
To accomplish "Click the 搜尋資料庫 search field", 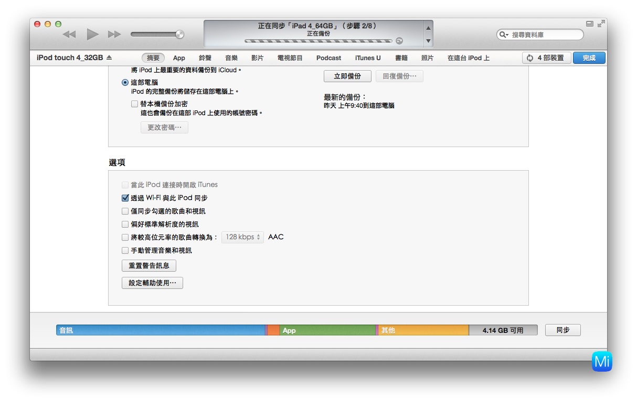I will click(x=540, y=35).
